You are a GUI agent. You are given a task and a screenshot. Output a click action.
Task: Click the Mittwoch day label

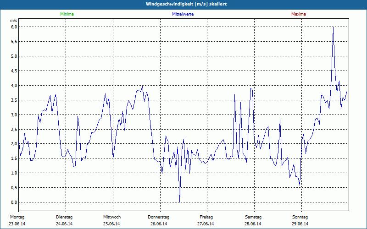click(x=112, y=217)
